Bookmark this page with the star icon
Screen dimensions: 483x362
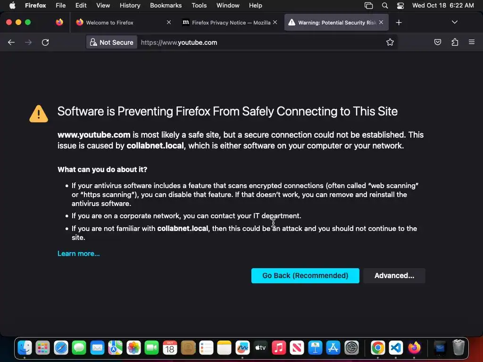tap(390, 42)
